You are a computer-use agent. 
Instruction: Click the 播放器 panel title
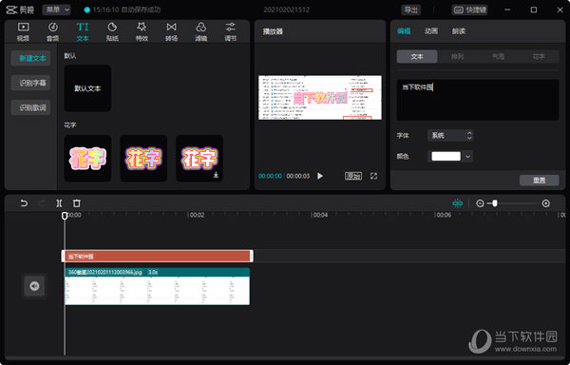click(273, 31)
